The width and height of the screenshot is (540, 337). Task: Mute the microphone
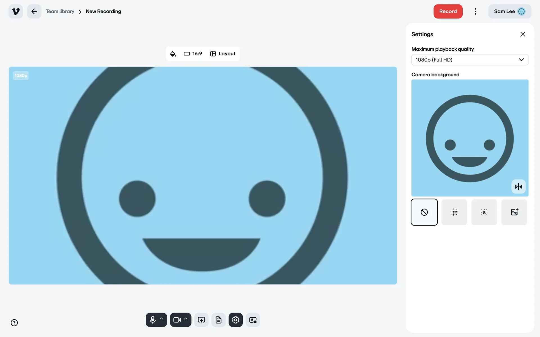(x=153, y=320)
